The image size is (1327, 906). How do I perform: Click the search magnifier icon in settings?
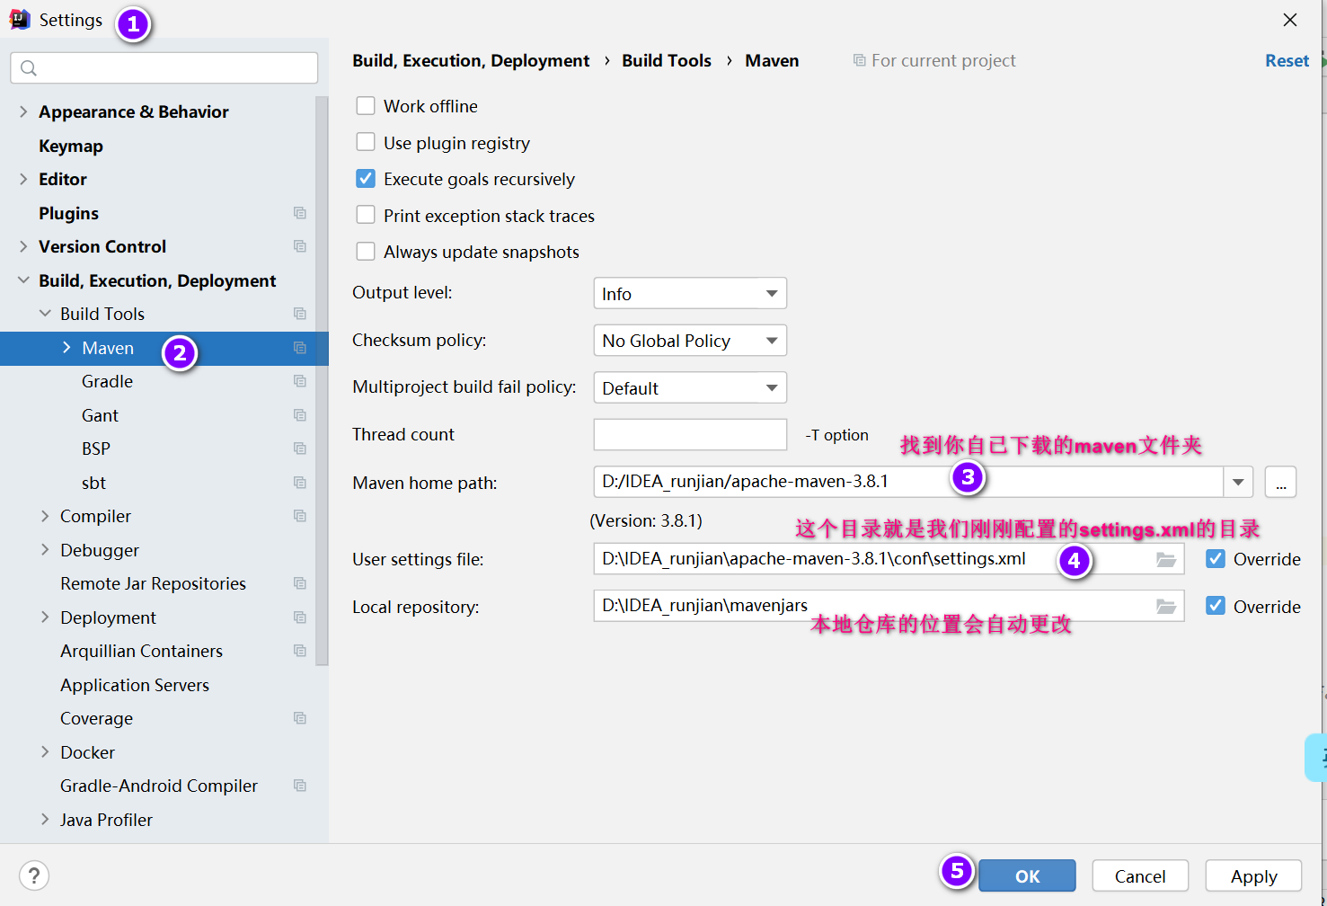(29, 68)
